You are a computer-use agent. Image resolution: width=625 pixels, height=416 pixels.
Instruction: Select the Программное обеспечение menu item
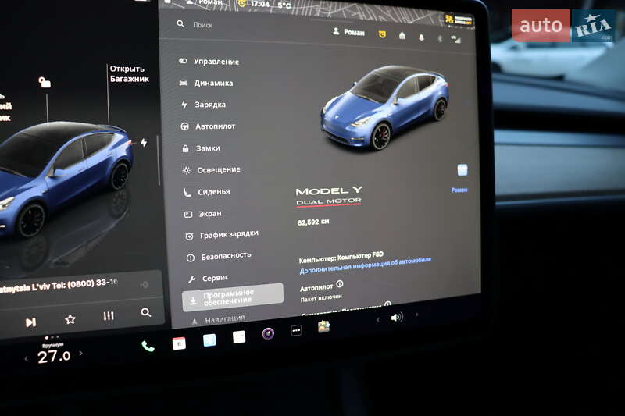(x=233, y=297)
